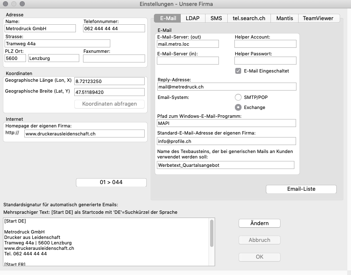Choose the Exchange email system option

[238, 107]
